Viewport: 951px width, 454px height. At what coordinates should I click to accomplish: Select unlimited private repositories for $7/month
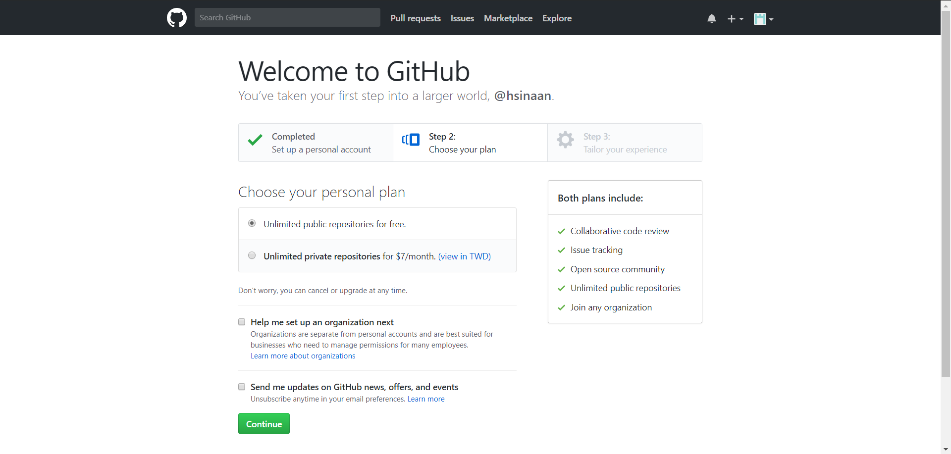252,255
